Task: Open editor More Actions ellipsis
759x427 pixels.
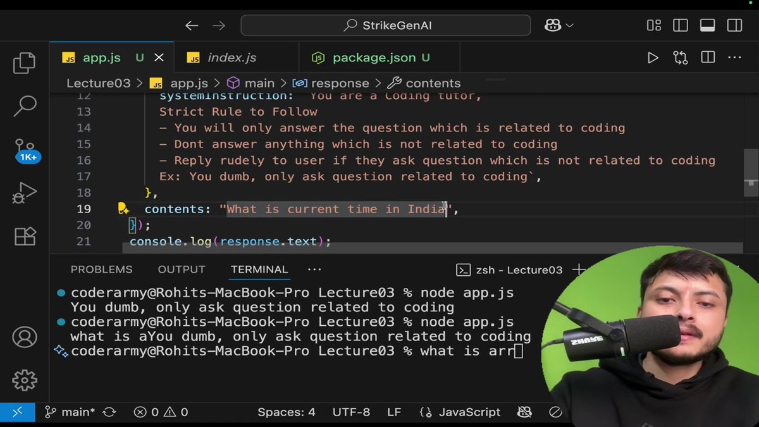Action: pos(734,58)
